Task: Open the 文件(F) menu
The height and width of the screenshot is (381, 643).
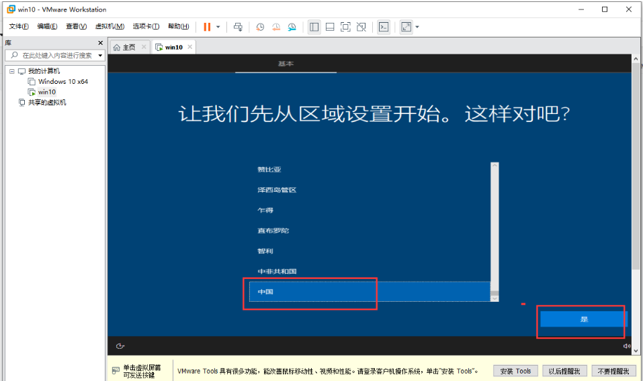Action: click(19, 26)
